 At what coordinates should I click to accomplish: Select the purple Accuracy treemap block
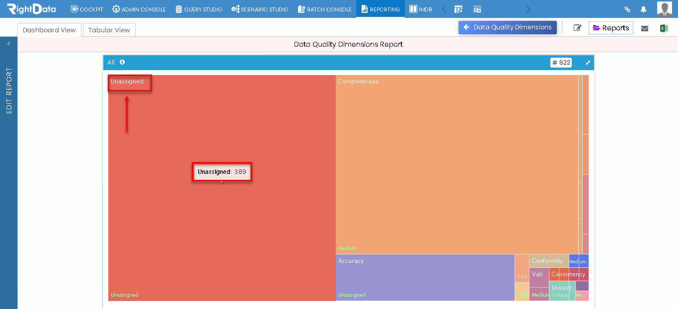click(x=425, y=277)
